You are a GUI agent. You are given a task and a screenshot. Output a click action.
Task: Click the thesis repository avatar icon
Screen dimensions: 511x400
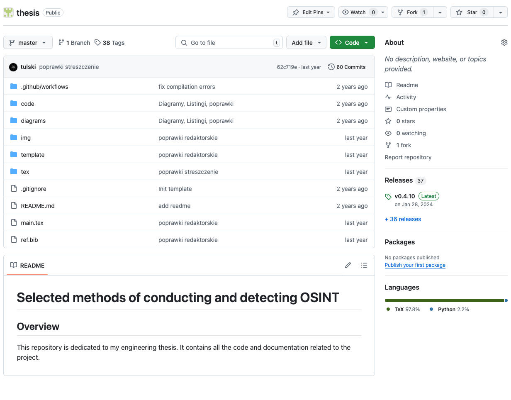[8, 12]
